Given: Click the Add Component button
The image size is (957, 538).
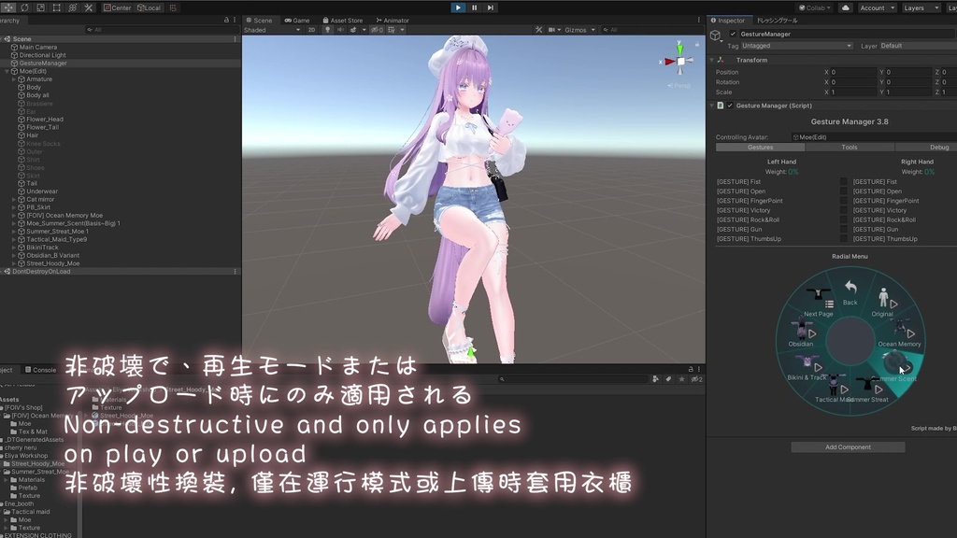Looking at the screenshot, I should pyautogui.click(x=848, y=447).
